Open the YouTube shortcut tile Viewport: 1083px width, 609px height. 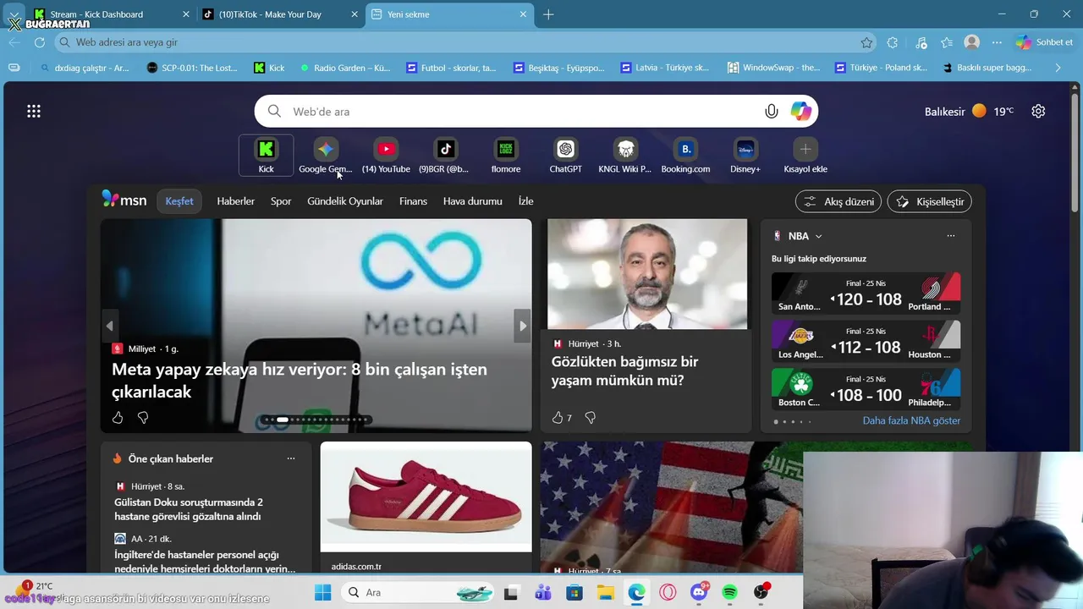point(386,156)
